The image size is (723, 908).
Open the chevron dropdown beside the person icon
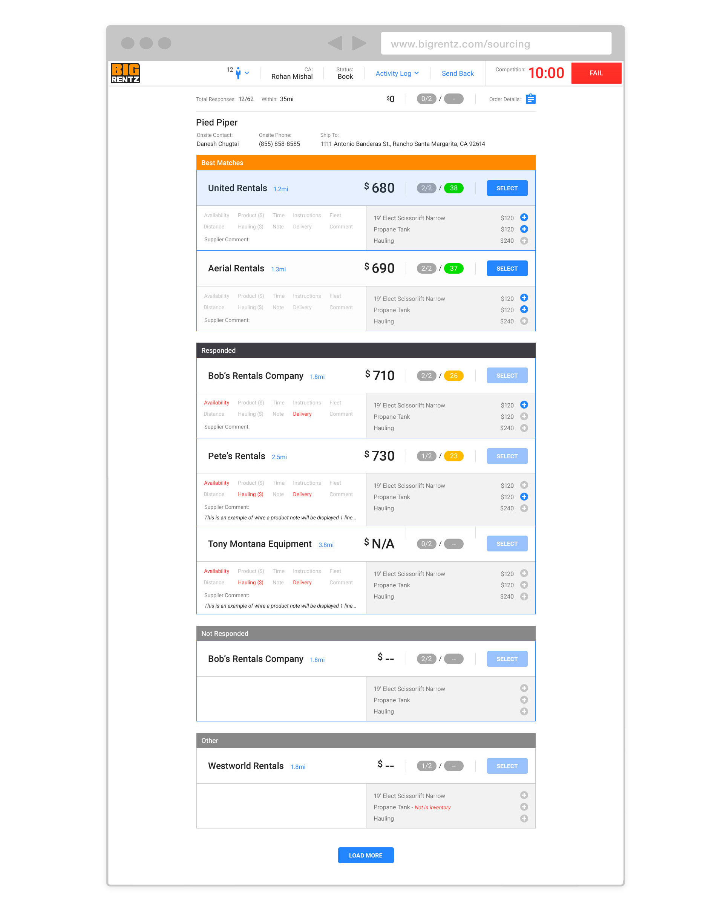coord(247,73)
